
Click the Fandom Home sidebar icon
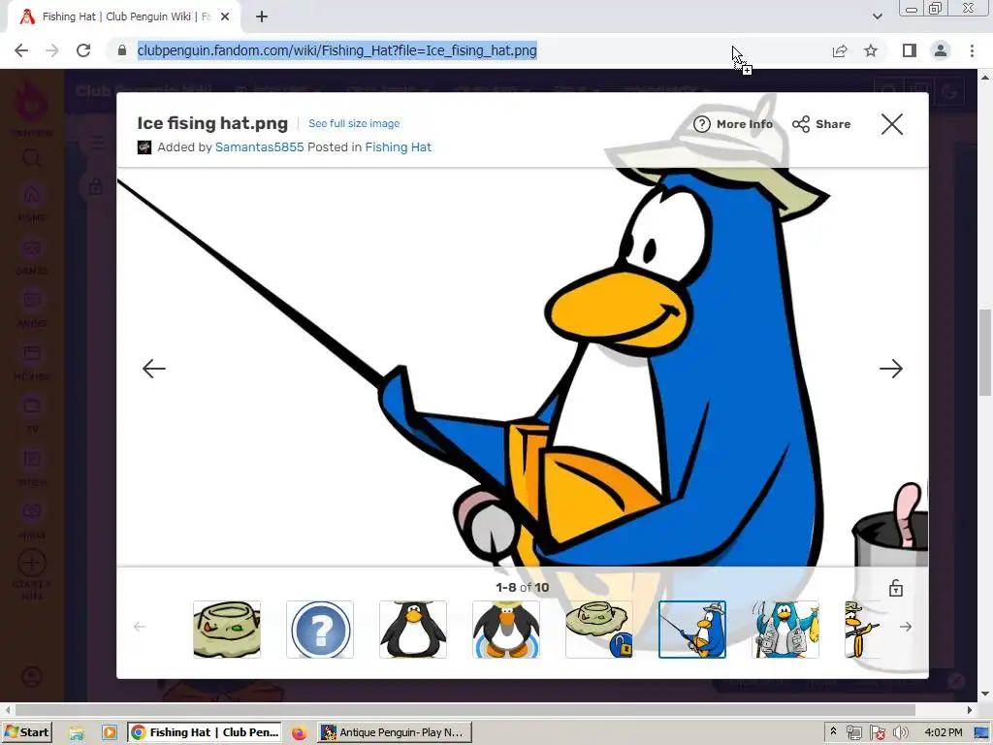32,202
